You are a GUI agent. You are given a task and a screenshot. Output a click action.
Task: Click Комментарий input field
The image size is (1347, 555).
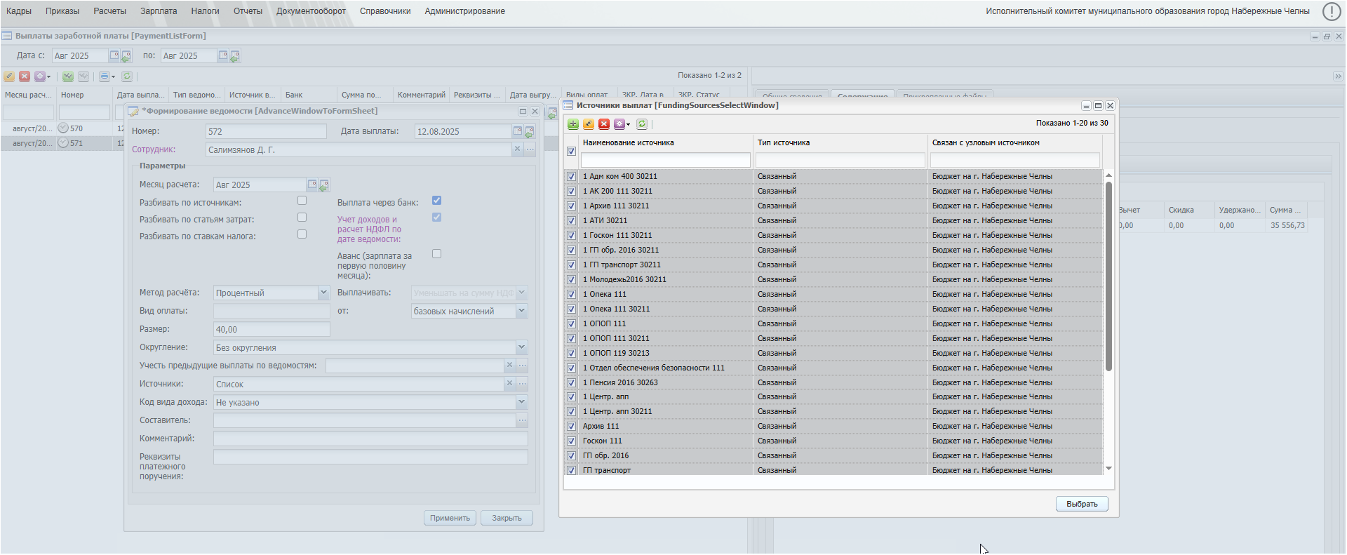click(370, 439)
